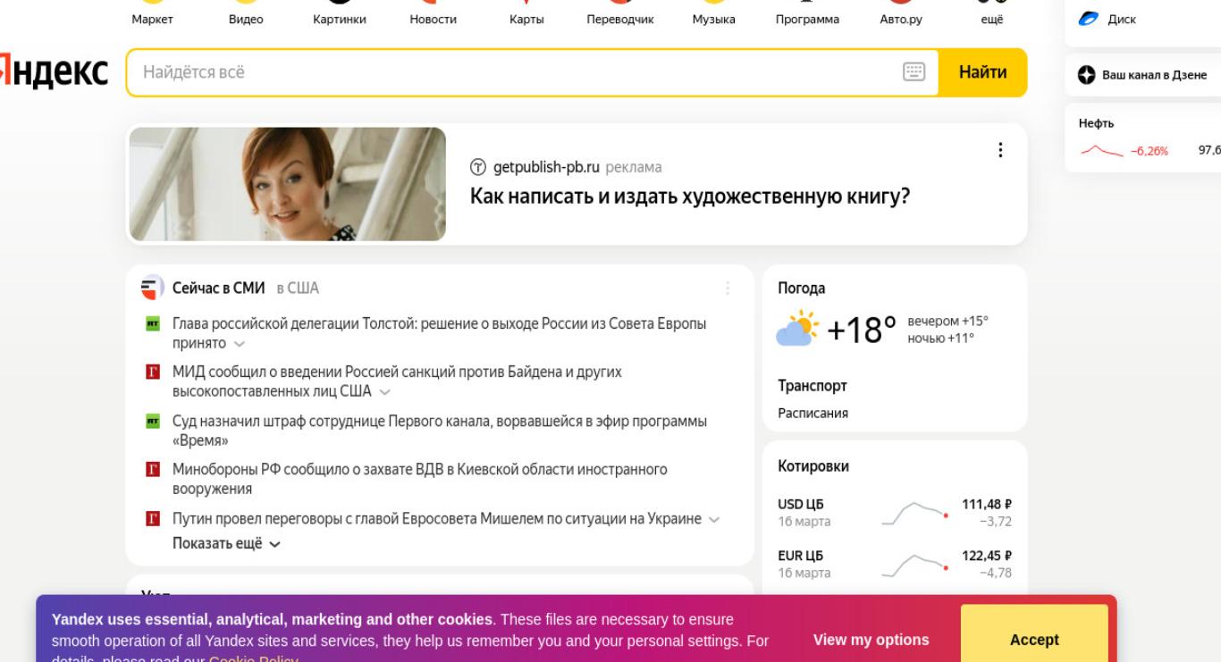
Task: Click the EUR rate trend chart
Action: [x=915, y=566]
